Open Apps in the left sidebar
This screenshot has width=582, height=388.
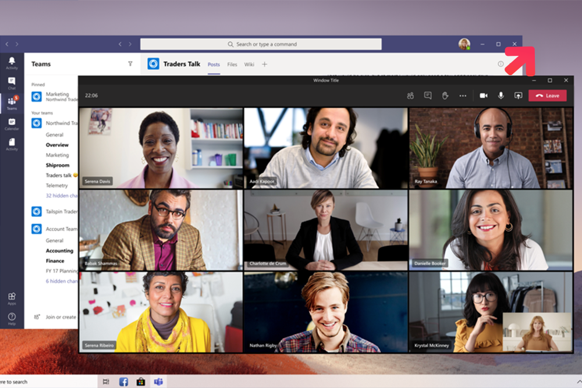[x=12, y=298]
